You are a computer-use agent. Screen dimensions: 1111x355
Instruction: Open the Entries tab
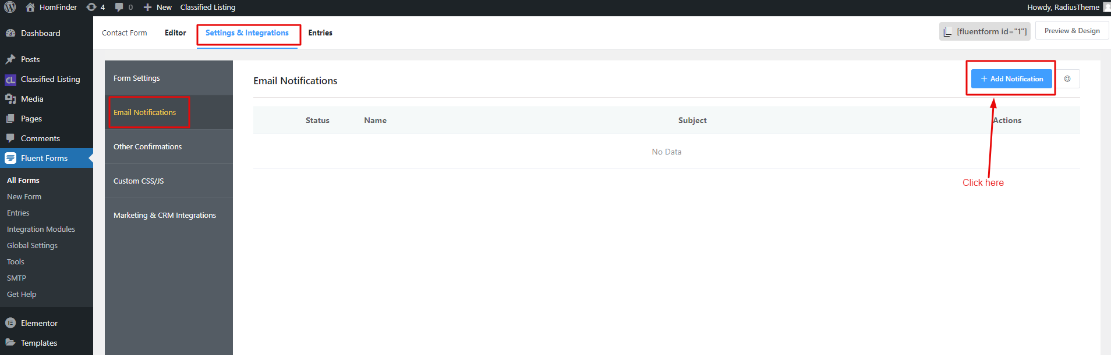pos(320,33)
